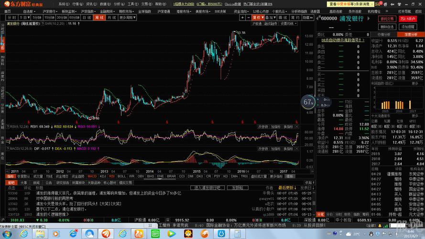Switch chart period to 月线
Image resolution: width=425 pixels, height=239 pixels.
111,18
